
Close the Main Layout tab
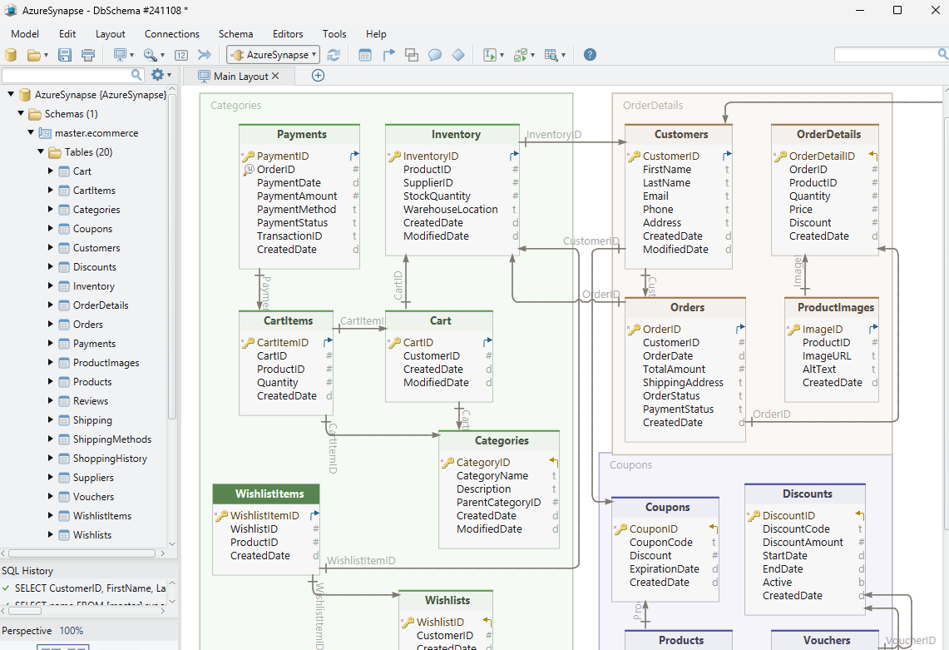click(275, 76)
